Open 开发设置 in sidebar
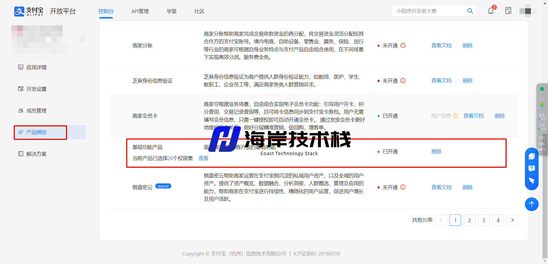The width and height of the screenshot is (548, 264). 49,89
